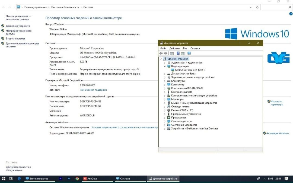Open the Действие menu in Device Manager

tap(174, 48)
